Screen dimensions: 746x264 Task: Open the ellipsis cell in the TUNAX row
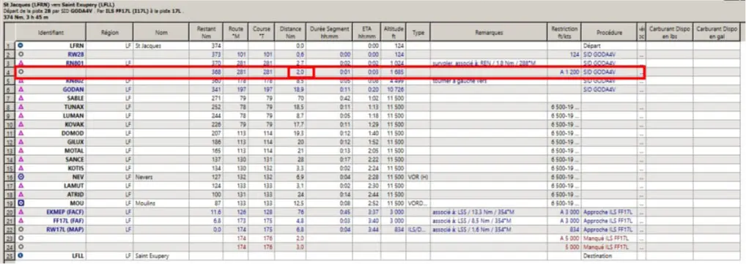(x=641, y=107)
